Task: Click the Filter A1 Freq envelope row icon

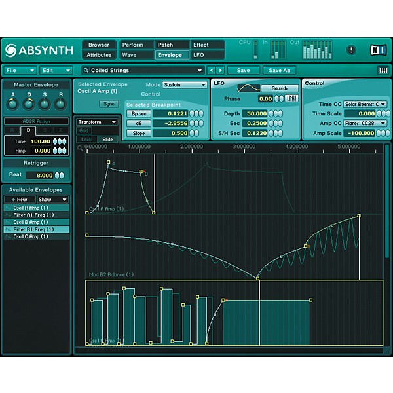Action: [x=8, y=215]
